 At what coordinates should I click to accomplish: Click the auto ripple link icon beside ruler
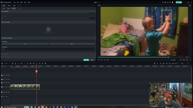tap(5, 66)
